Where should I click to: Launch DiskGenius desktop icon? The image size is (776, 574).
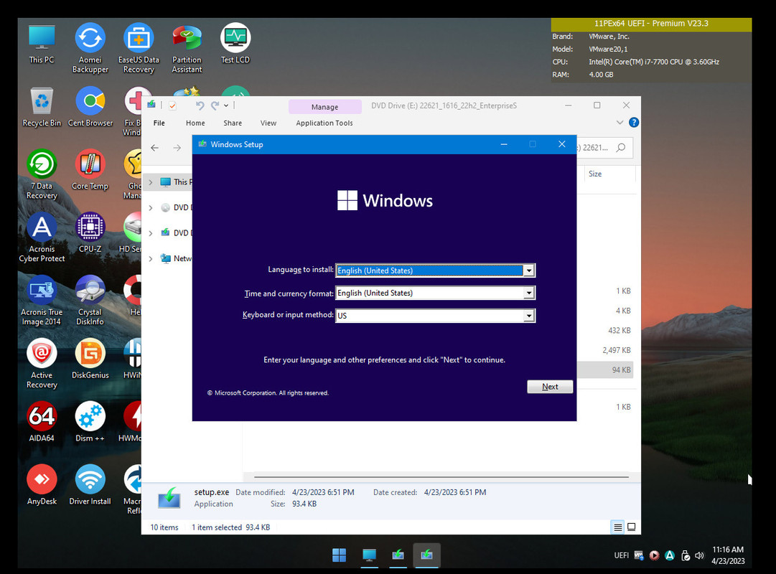coord(90,359)
